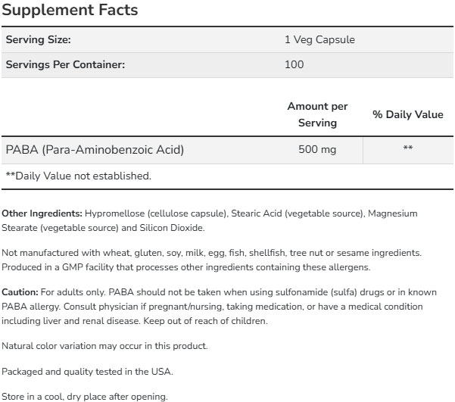Select the PABA (Para-Aminobenzoic Acid) row name

pyautogui.click(x=95, y=149)
